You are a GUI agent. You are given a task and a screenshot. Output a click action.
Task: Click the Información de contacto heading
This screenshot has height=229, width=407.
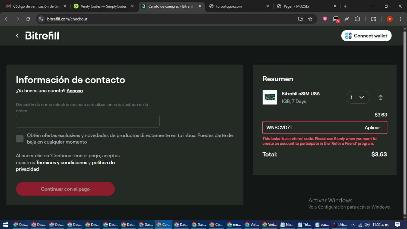(x=71, y=80)
